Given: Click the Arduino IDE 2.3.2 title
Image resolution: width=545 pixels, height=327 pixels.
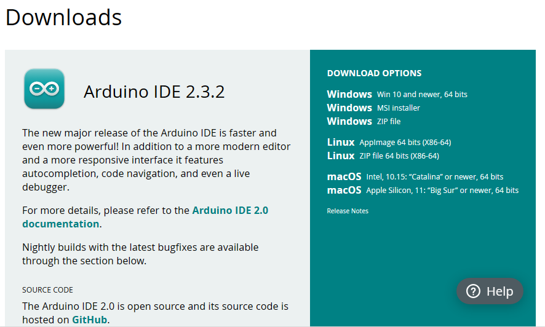Looking at the screenshot, I should click(154, 92).
